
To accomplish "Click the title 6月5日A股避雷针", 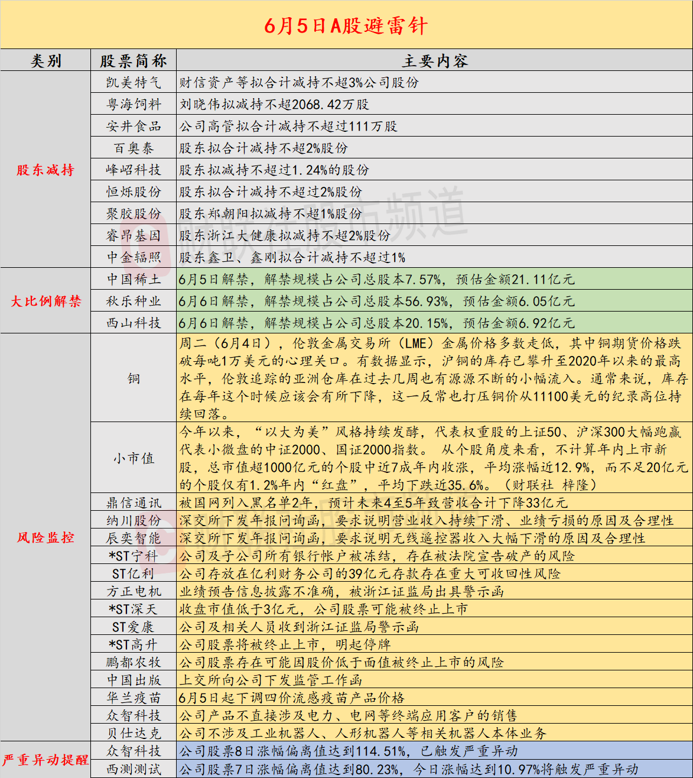I will (x=346, y=26).
